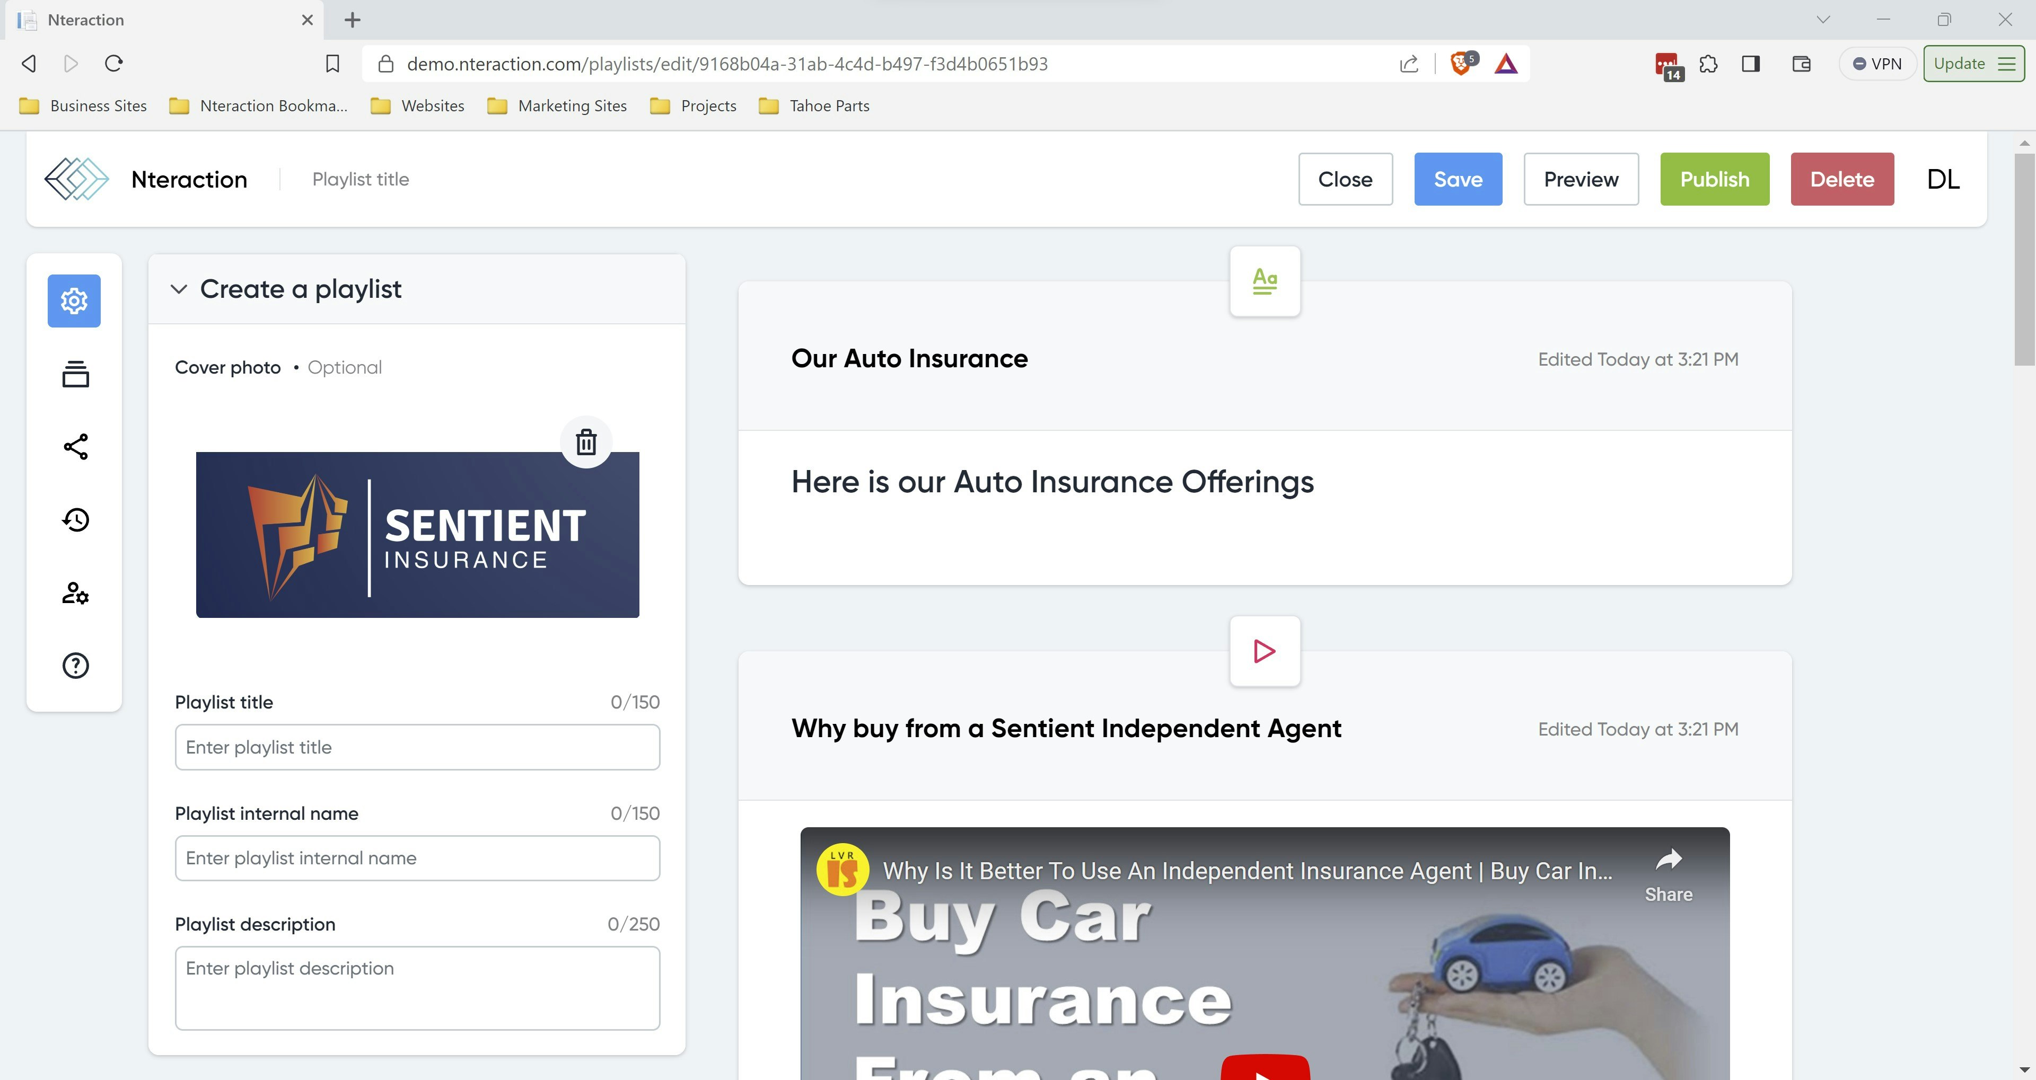Click the Our Auto Insurance card heading
Viewport: 2036px width, 1080px height.
(910, 359)
